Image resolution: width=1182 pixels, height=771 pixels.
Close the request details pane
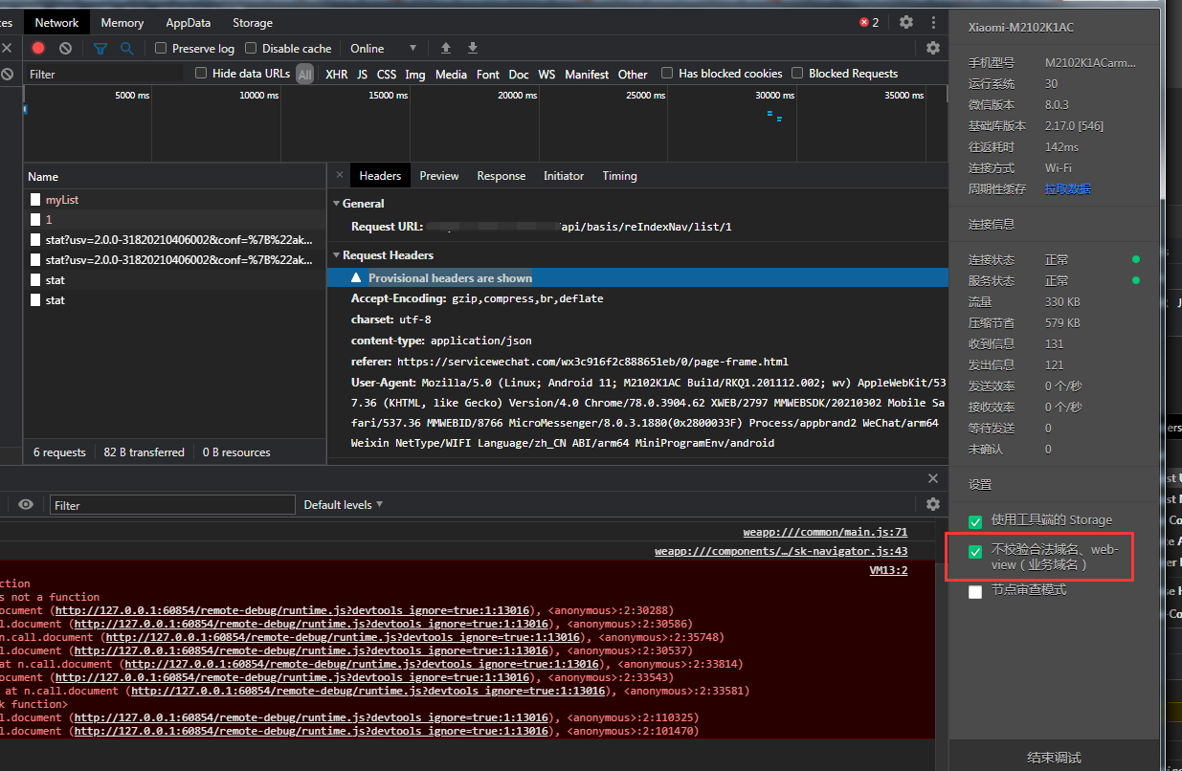click(340, 176)
